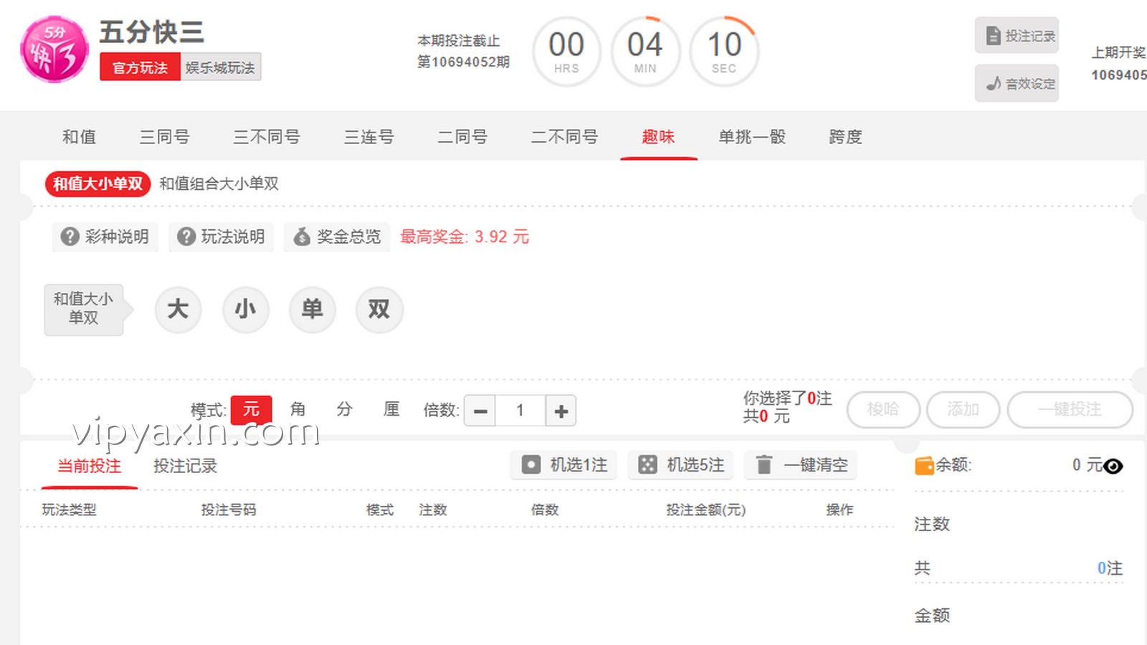
Task: Switch to 官方玩法 mode
Action: (x=140, y=67)
